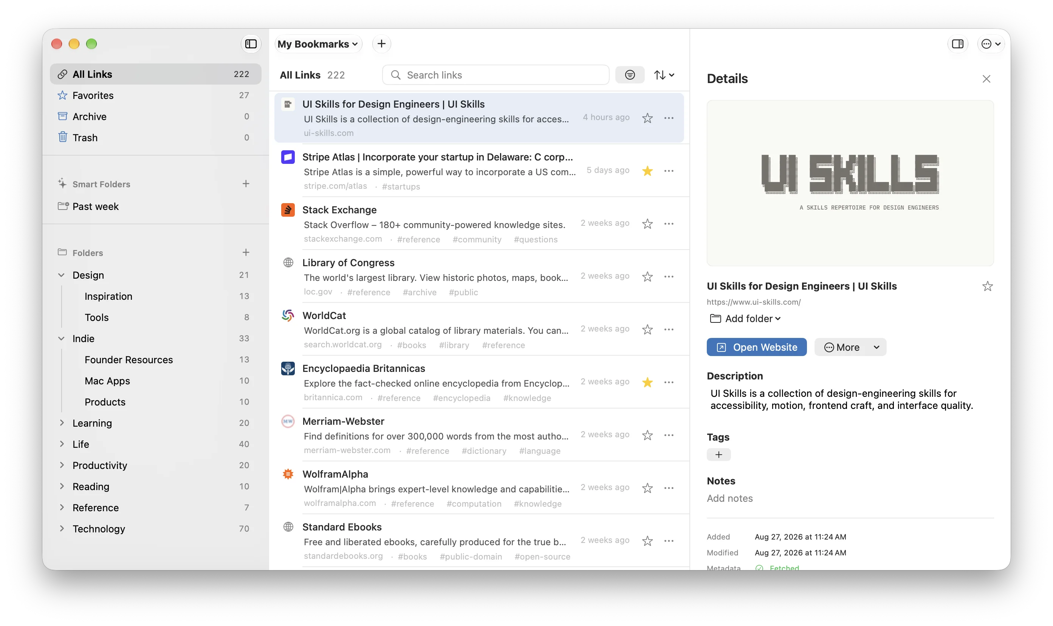Open Favorites in sidebar
This screenshot has height=626, width=1053.
155,95
